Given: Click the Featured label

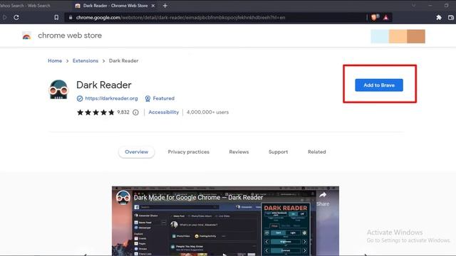Looking at the screenshot, I should click(164, 98).
